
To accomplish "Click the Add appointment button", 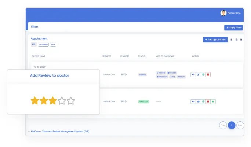I will point(215,40).
